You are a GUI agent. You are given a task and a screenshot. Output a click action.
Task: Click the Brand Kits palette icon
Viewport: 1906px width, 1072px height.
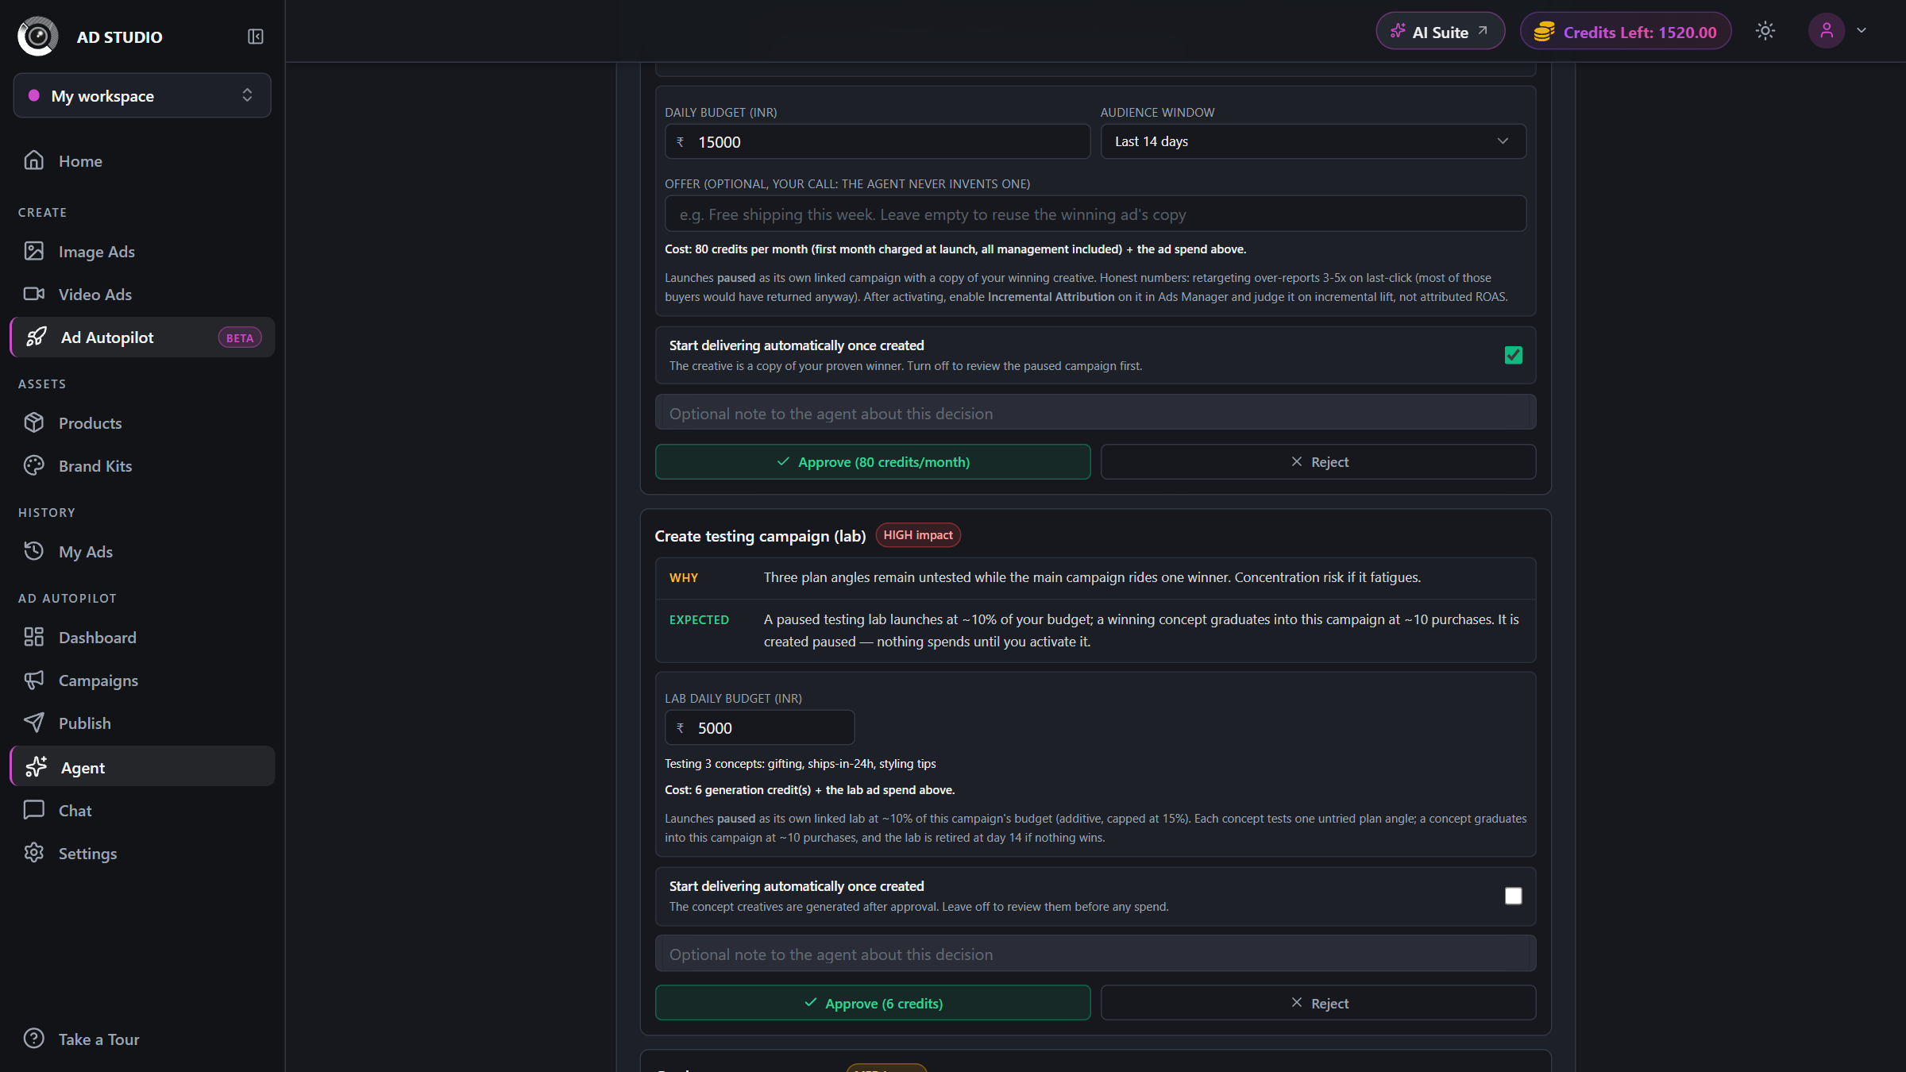click(33, 465)
